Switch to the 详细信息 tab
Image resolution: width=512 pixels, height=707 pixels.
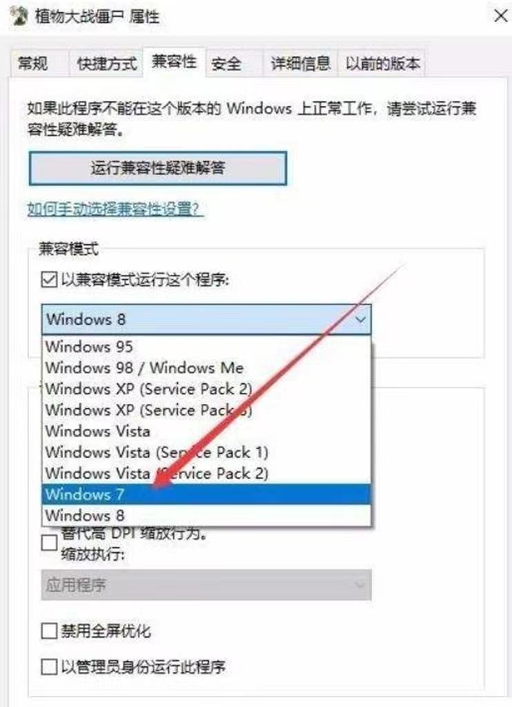(301, 64)
